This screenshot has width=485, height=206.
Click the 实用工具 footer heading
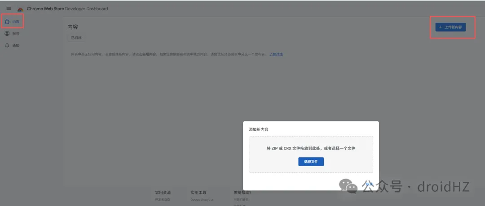click(198, 193)
